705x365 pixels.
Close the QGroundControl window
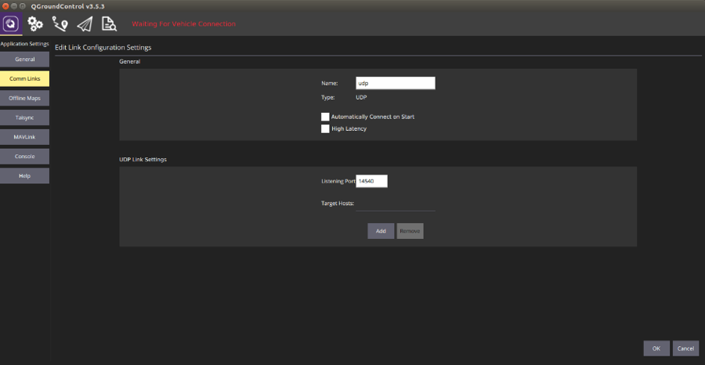click(x=5, y=6)
